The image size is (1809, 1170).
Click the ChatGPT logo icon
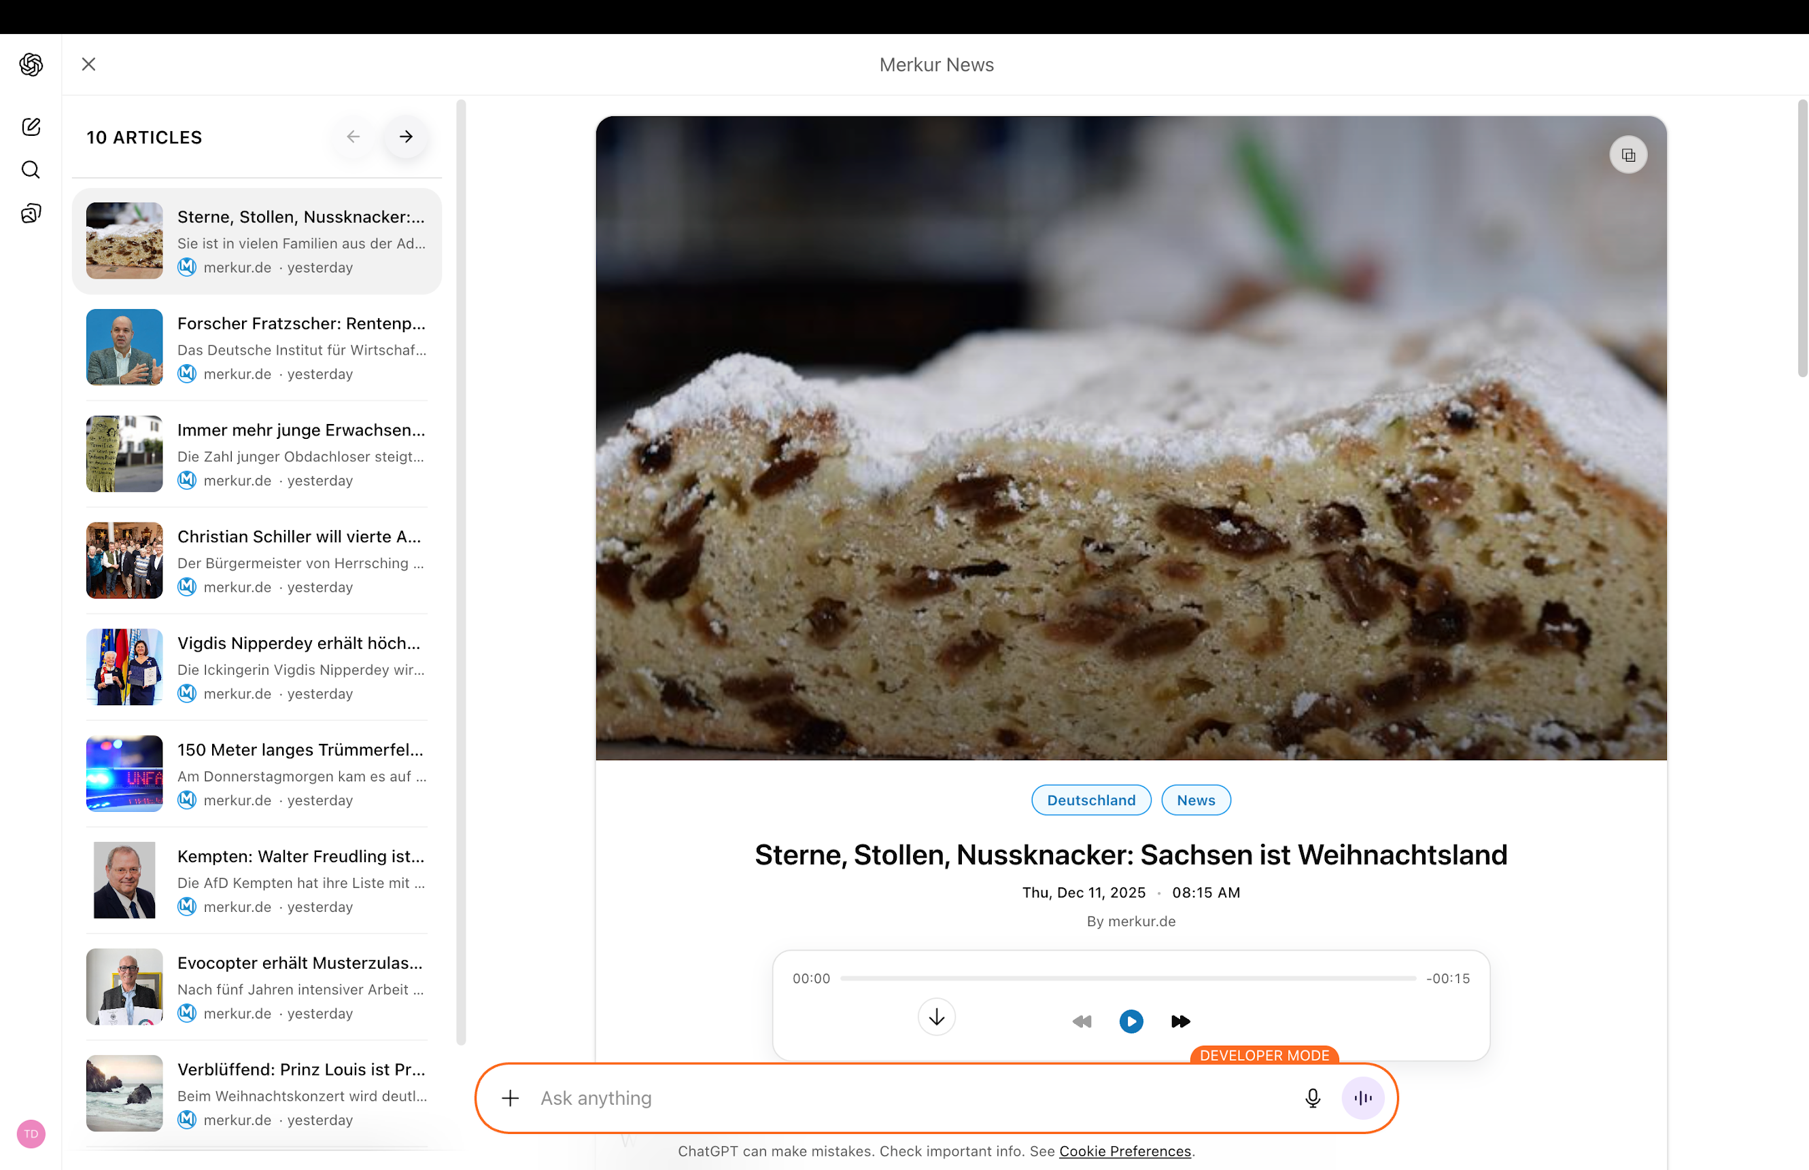tap(31, 65)
